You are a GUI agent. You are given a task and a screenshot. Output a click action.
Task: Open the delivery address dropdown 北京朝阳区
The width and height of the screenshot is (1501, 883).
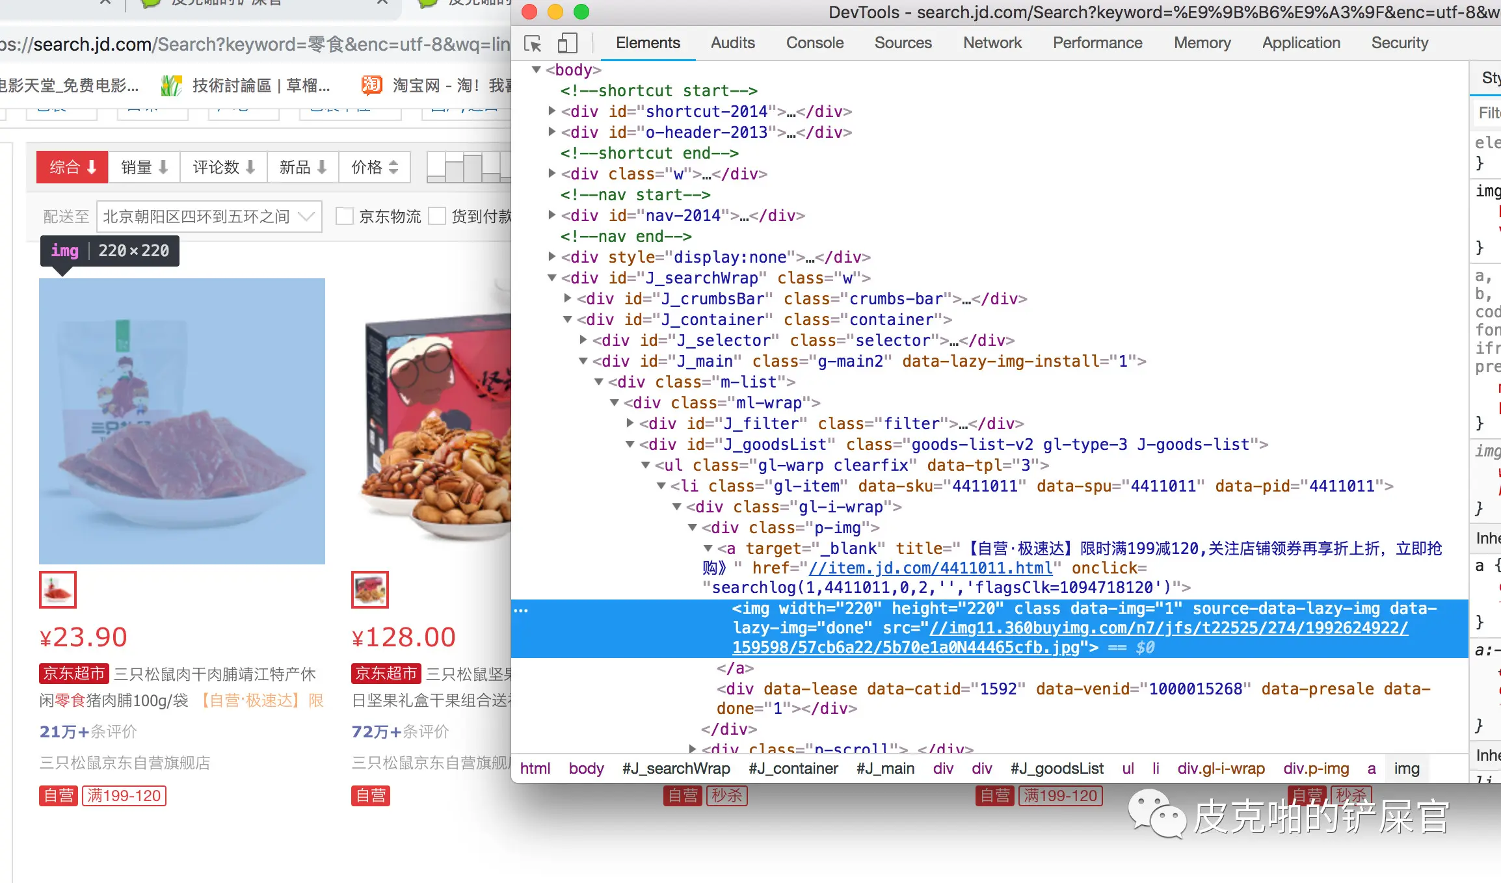coord(209,216)
